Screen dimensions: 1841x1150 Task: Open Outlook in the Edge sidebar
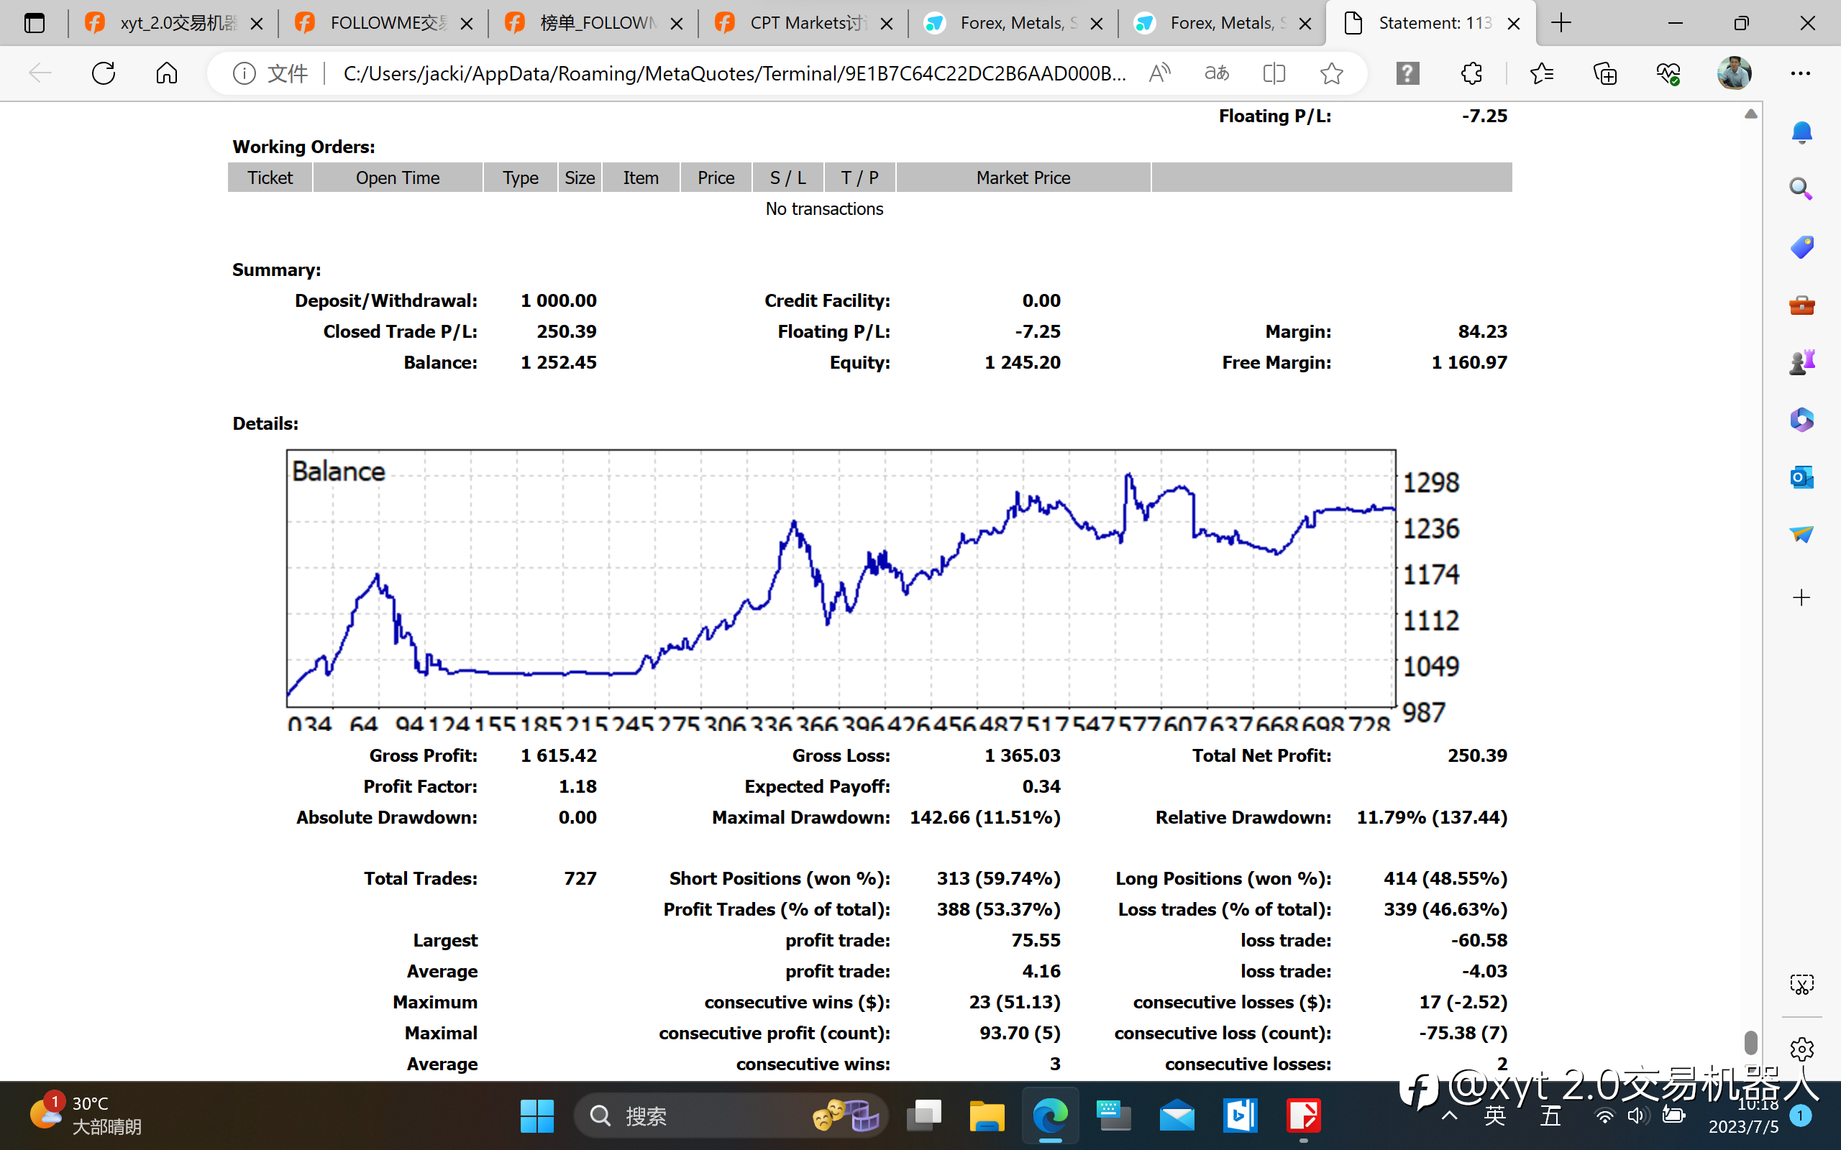[1801, 477]
